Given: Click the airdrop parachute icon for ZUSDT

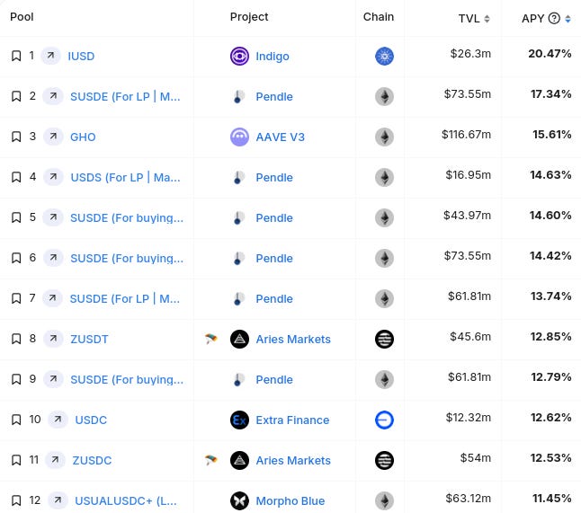Looking at the screenshot, I should pos(210,339).
